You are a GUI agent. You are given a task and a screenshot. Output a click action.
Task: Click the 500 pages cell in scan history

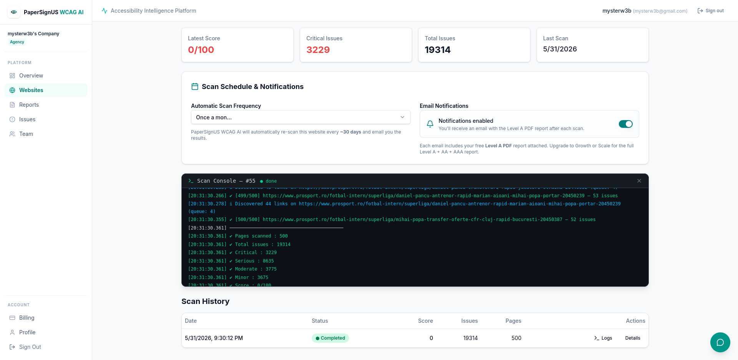(516, 338)
